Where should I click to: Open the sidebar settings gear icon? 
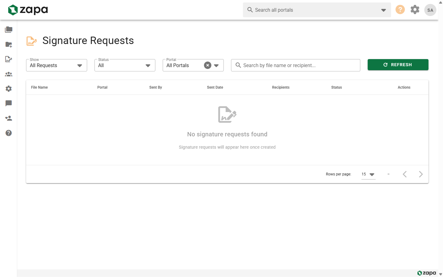9,89
